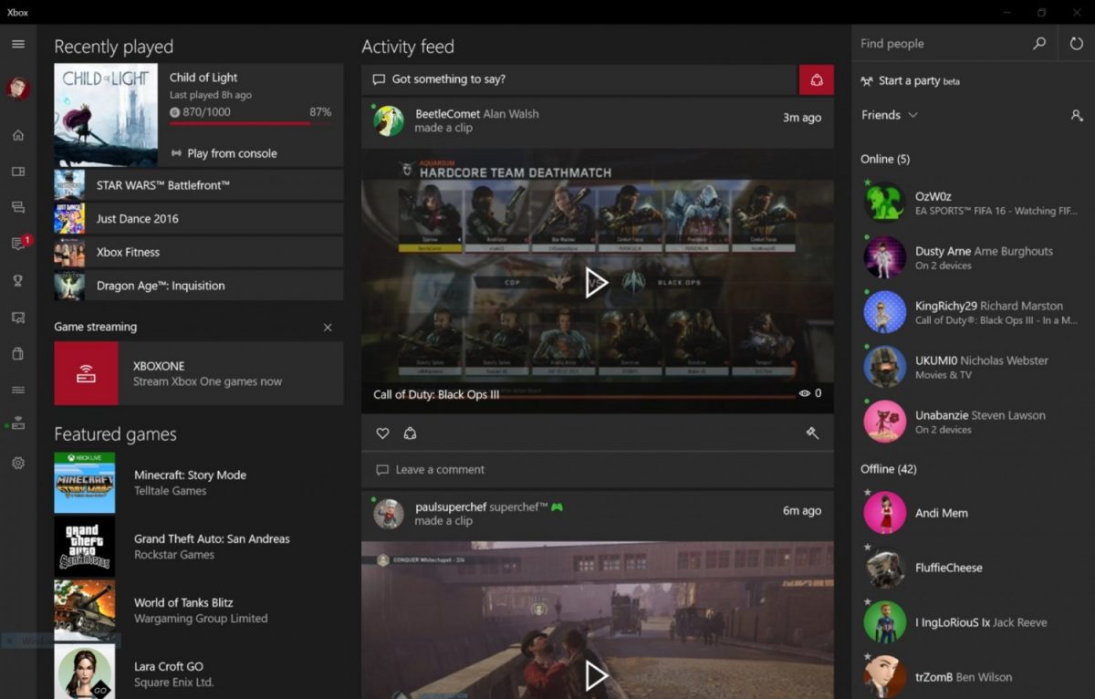Like the Black Ops III clip with the heart
The width and height of the screenshot is (1095, 699).
click(383, 433)
